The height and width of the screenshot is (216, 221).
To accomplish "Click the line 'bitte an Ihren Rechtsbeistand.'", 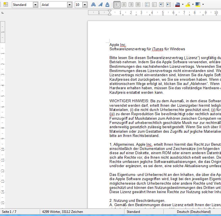I will pyautogui.click(x=134, y=136).
